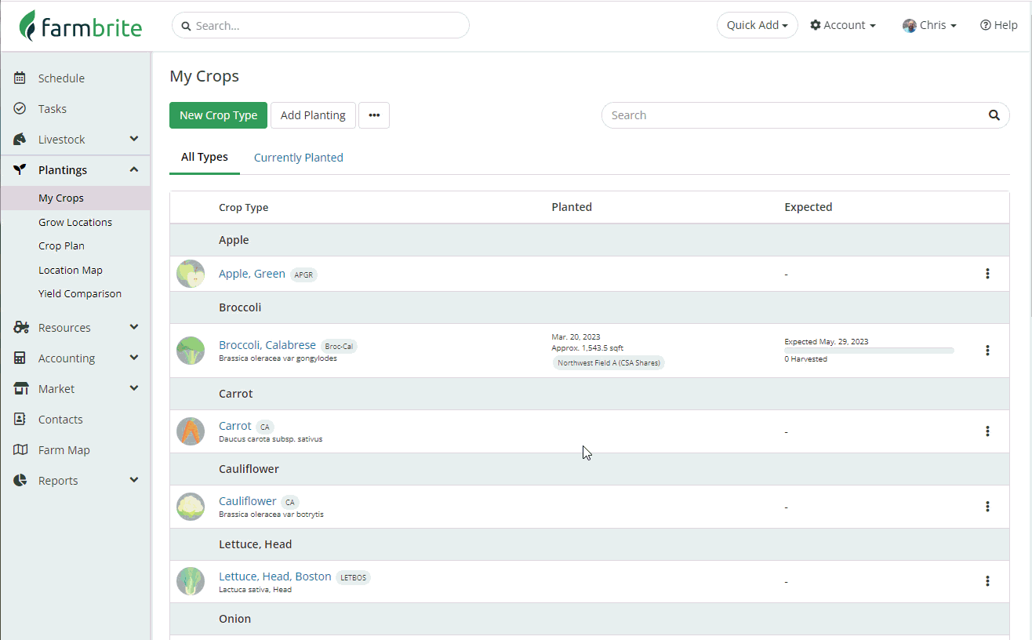Click the Expected column header
1032x640 pixels.
click(x=809, y=207)
